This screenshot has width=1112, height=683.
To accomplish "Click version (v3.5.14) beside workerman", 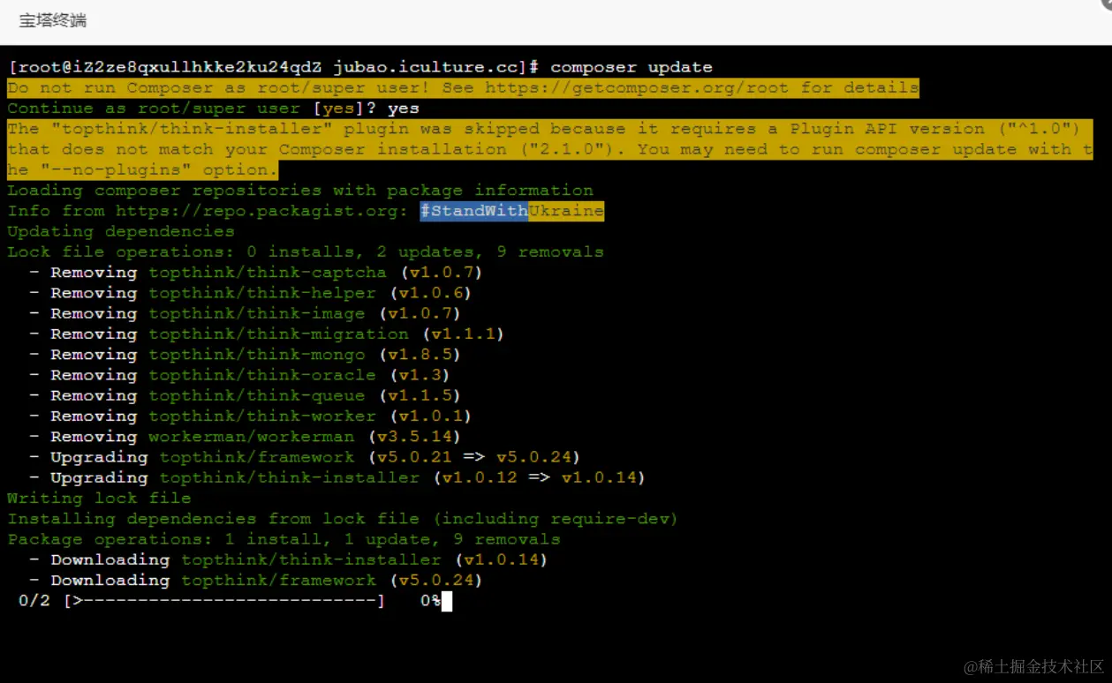I will point(414,436).
